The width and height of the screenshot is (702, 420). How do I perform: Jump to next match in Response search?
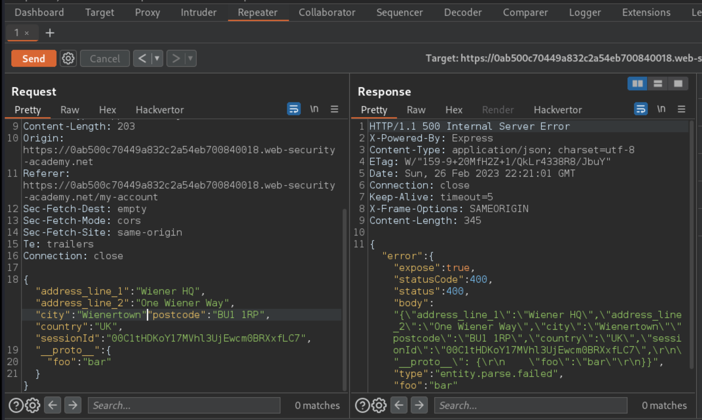[419, 405]
